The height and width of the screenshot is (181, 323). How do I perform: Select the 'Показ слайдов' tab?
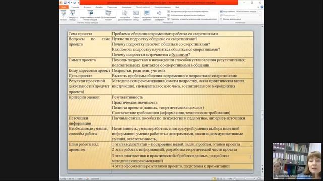point(143,7)
